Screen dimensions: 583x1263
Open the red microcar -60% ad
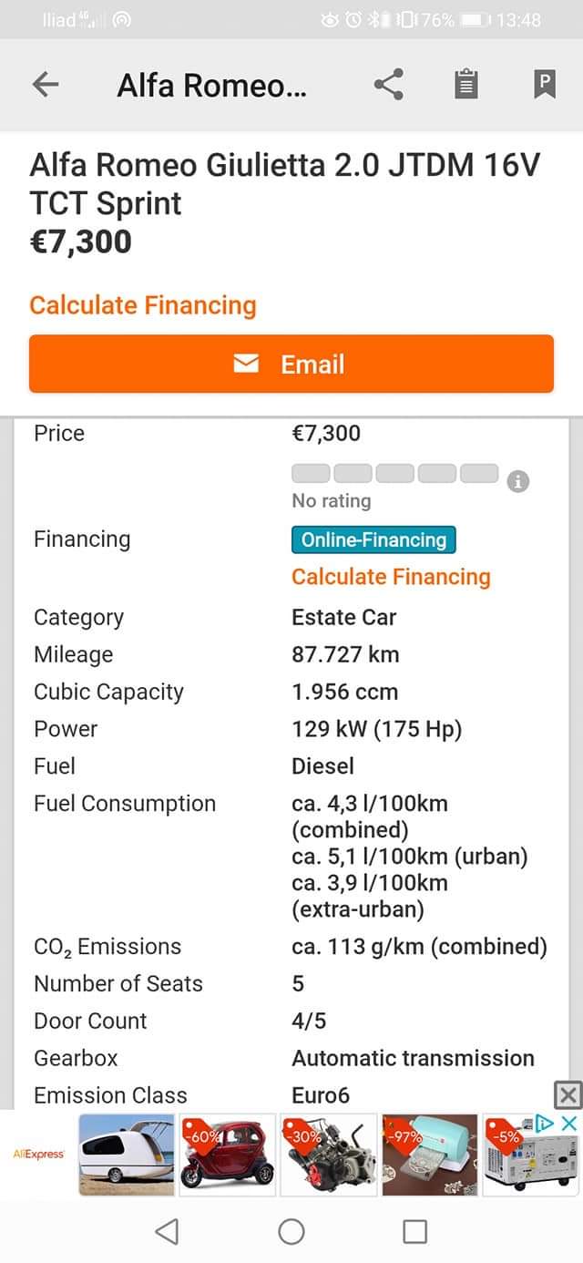coord(228,1154)
